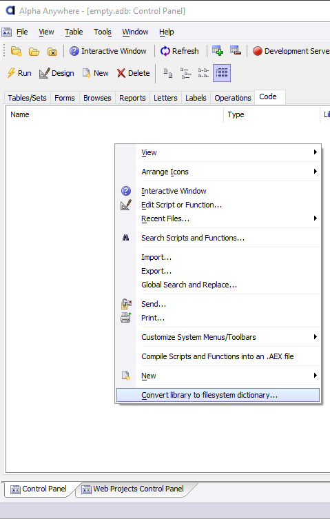The height and width of the screenshot is (519, 330).
Task: Click the control panel icon left of File
Action: [x=7, y=32]
